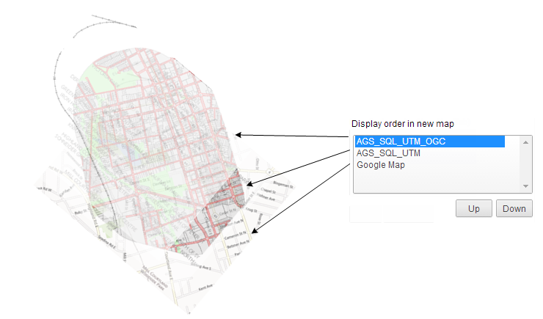This screenshot has width=543, height=319.
Task: Click the list scrollbar down arrow
Action: [x=525, y=186]
